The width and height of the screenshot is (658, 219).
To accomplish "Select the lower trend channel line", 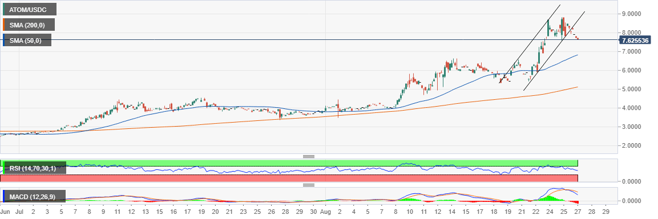I will (x=554, y=51).
